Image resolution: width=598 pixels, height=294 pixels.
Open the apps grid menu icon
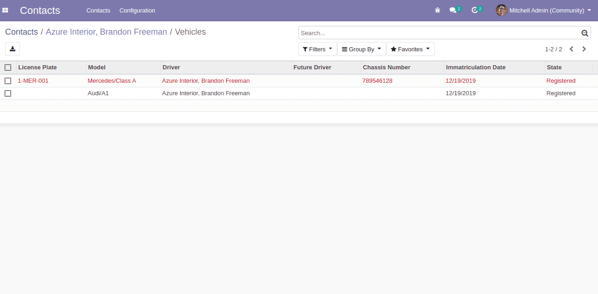point(5,10)
